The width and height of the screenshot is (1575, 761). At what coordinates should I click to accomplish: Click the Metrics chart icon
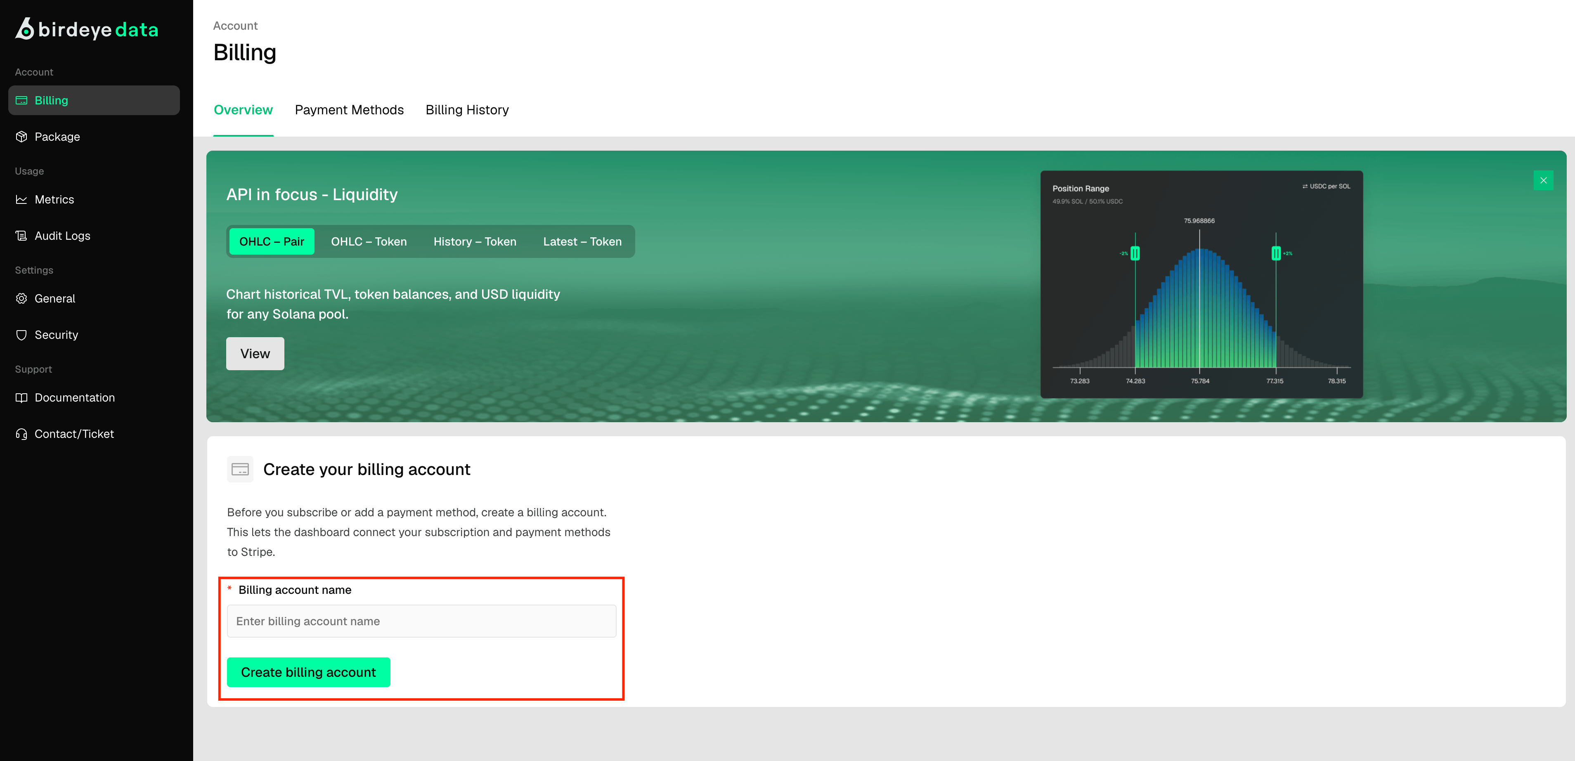click(21, 199)
